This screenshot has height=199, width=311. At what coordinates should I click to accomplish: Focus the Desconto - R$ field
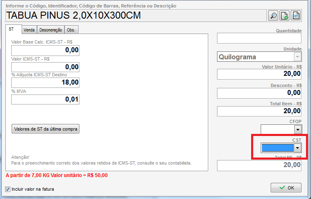(x=259, y=93)
